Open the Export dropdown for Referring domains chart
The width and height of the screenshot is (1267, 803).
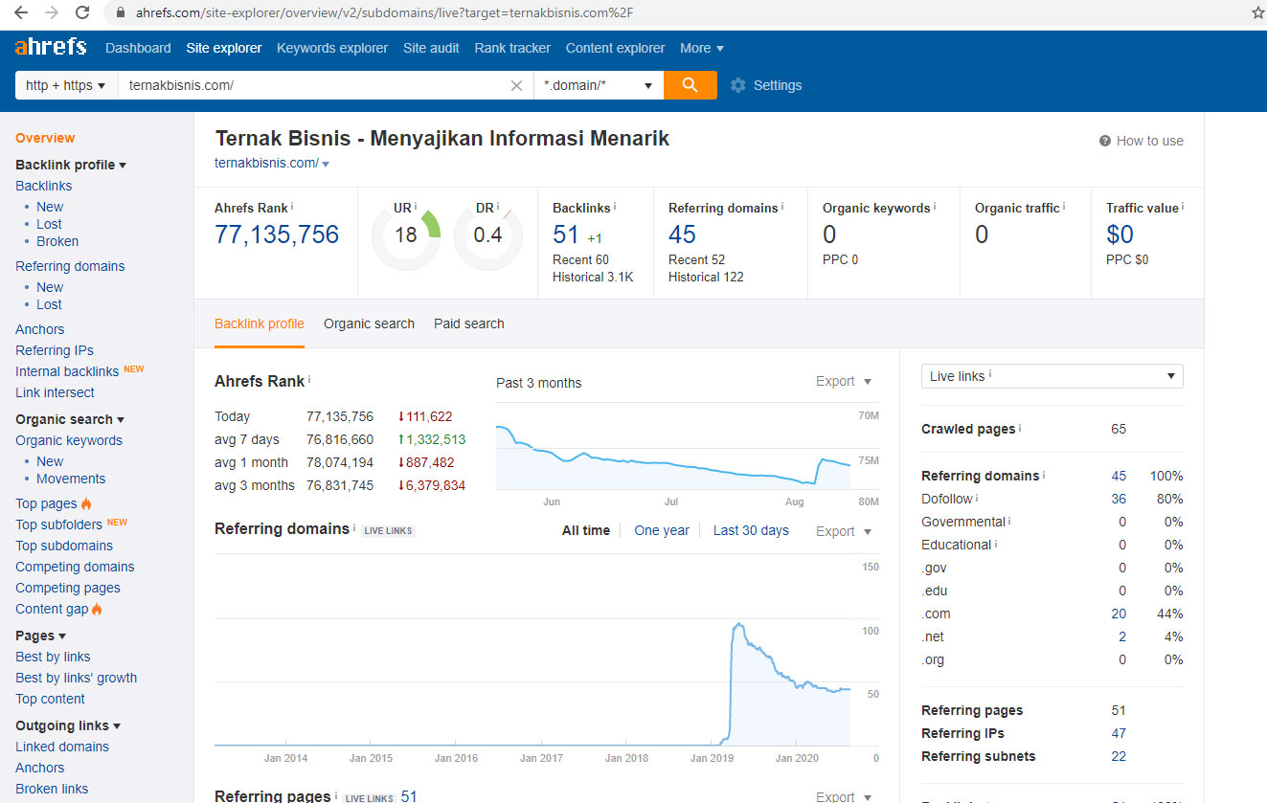click(x=844, y=531)
